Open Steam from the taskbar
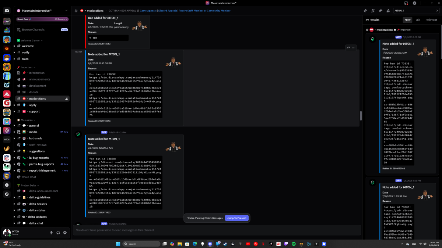 pos(225,244)
